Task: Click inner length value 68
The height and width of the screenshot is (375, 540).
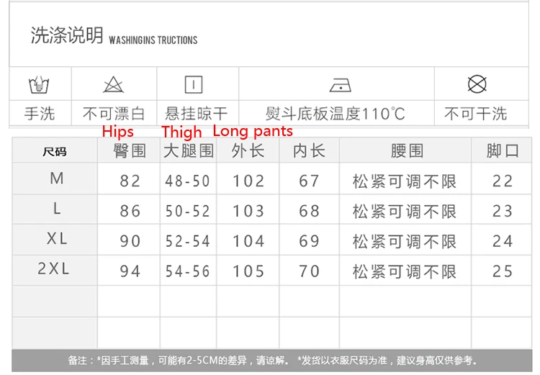Action: pos(309,211)
